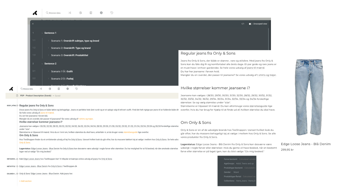Expand Scenario 1 Outfit row
The image size is (341, 192).
pyautogui.click(x=48, y=71)
